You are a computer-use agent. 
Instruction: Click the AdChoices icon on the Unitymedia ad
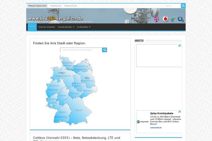pyautogui.click(x=179, y=113)
